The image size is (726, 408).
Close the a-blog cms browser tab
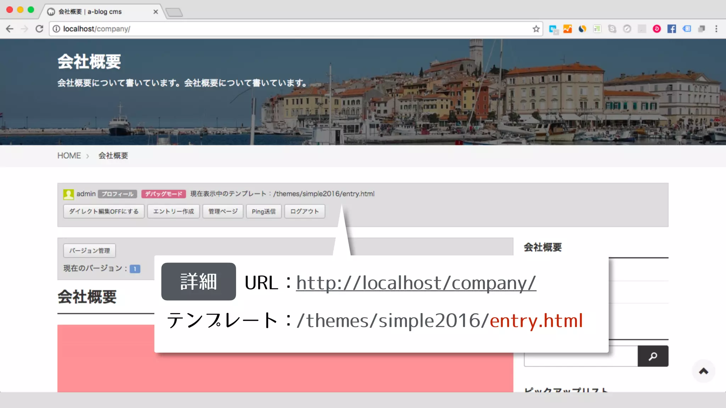(x=156, y=12)
